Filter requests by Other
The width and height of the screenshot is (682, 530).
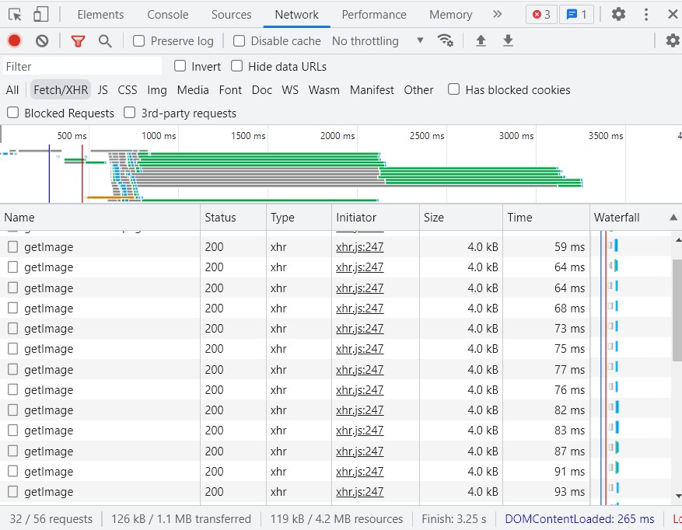tap(418, 90)
